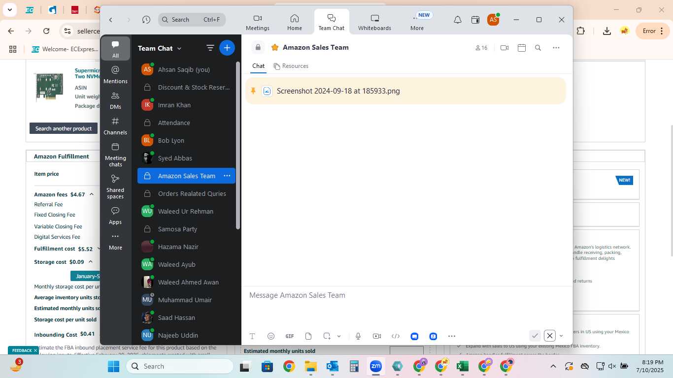Open Zoom calendar icon in top bar
This screenshot has height=378, width=673.
coord(475,20)
